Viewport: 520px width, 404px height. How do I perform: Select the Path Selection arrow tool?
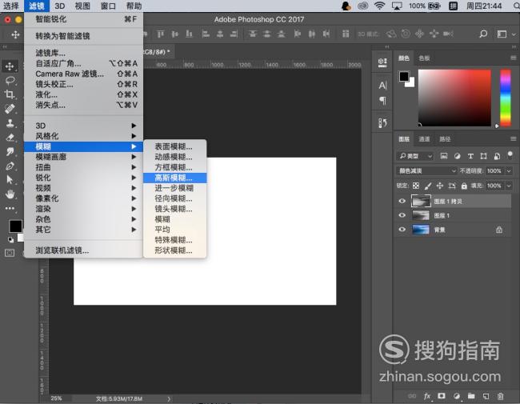click(x=10, y=179)
